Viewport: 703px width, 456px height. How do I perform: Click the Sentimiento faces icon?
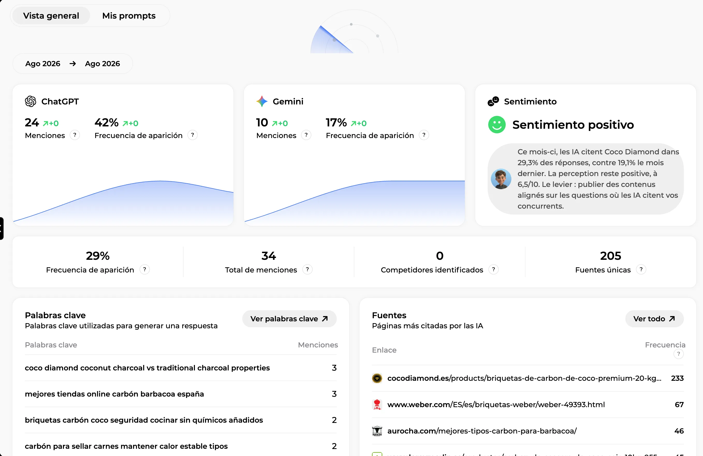(493, 102)
